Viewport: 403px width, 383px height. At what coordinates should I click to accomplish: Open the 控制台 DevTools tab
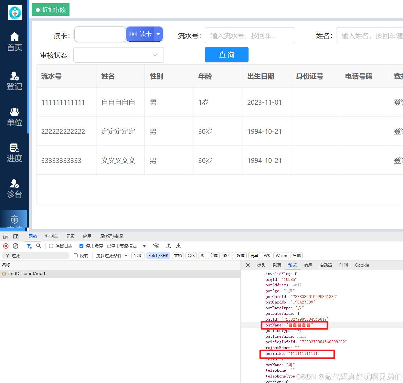point(51,236)
